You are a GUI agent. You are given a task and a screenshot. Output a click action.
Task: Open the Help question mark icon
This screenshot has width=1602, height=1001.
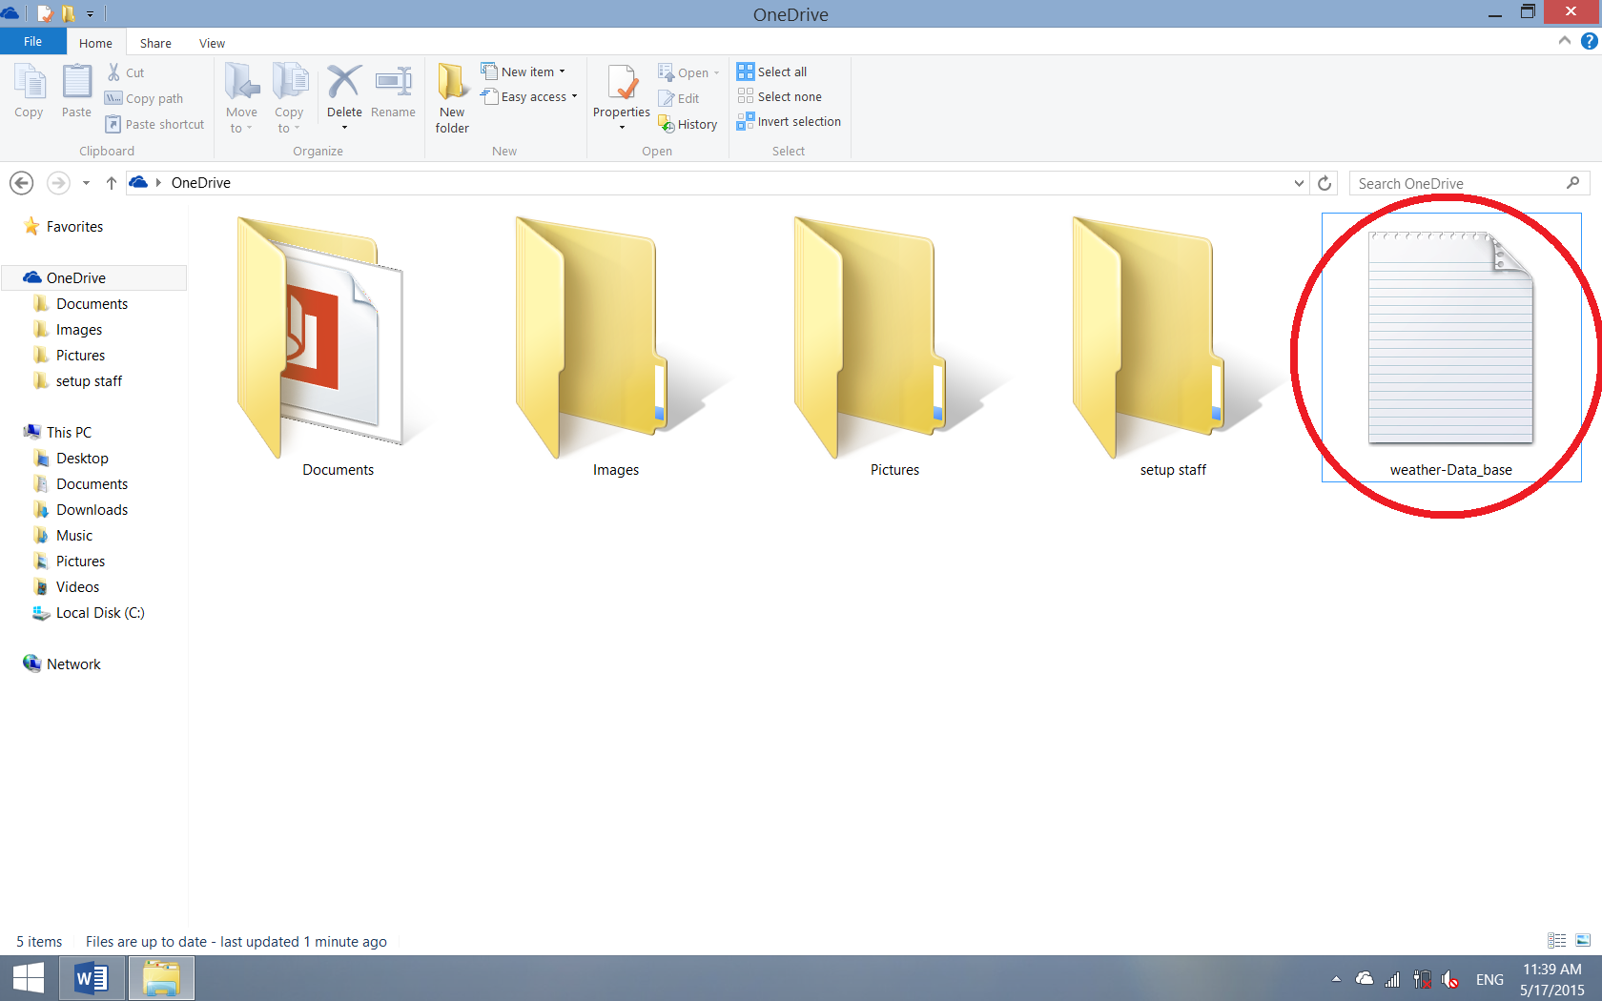tap(1589, 41)
